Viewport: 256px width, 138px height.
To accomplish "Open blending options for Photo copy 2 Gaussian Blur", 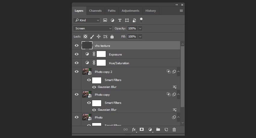I will point(174,87).
